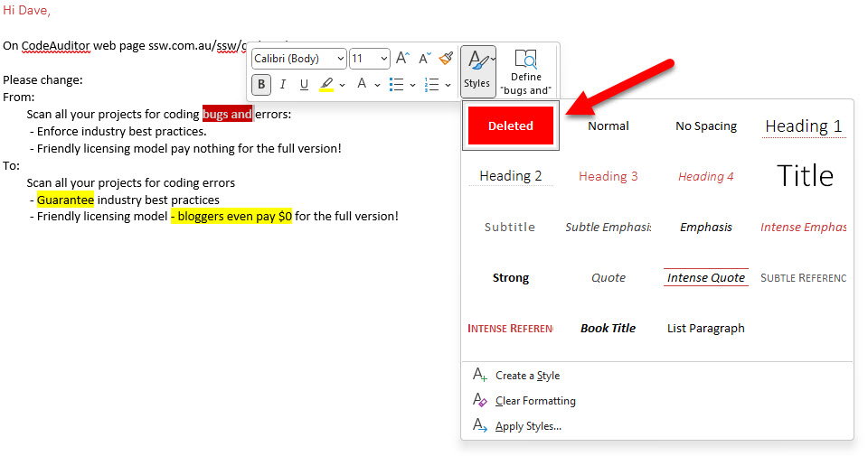Toggle Italic formatting
Screen dimensions: 868x456
283,84
